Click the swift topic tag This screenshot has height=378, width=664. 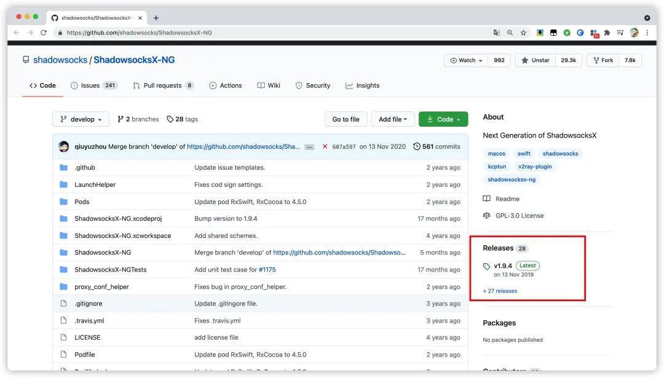pyautogui.click(x=524, y=154)
